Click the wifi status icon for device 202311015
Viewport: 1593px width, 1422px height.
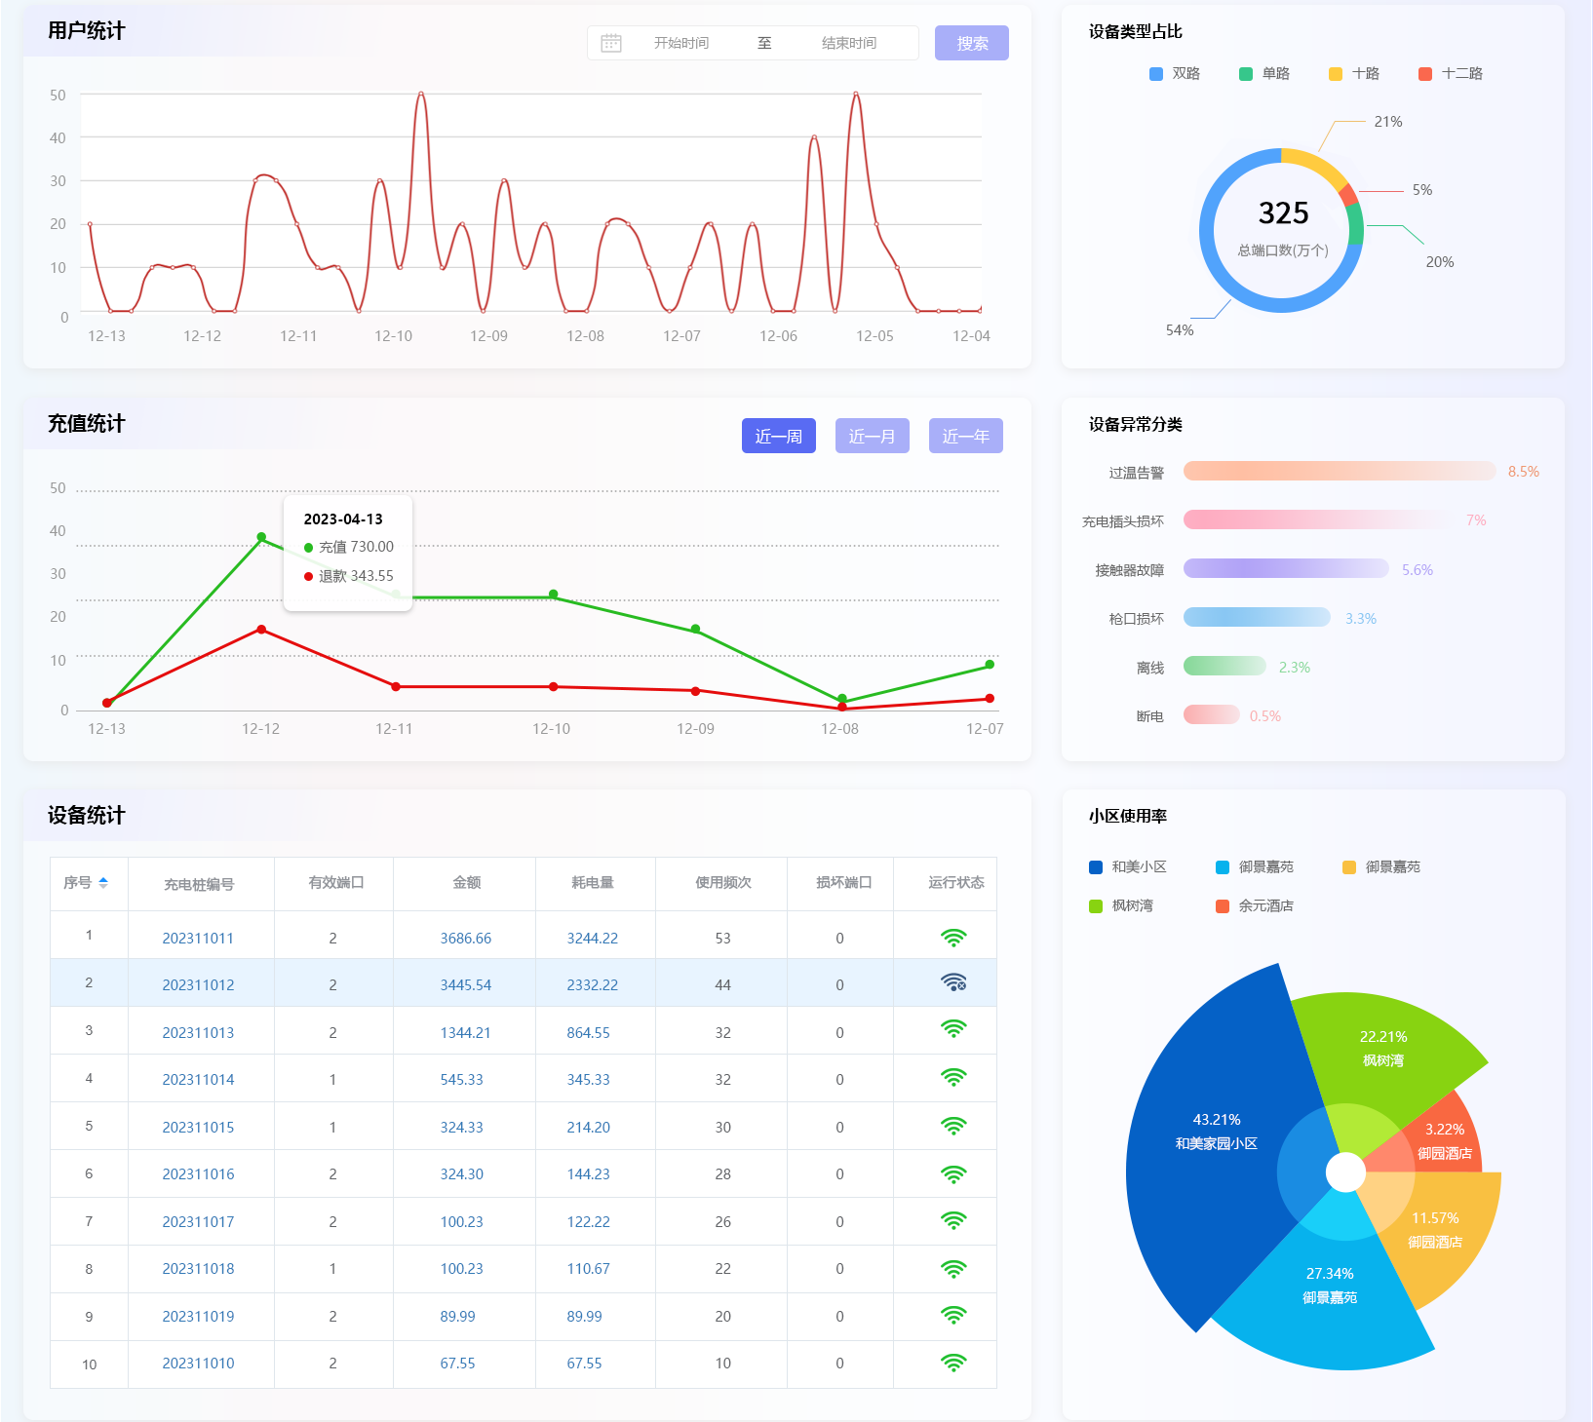[x=952, y=1127]
